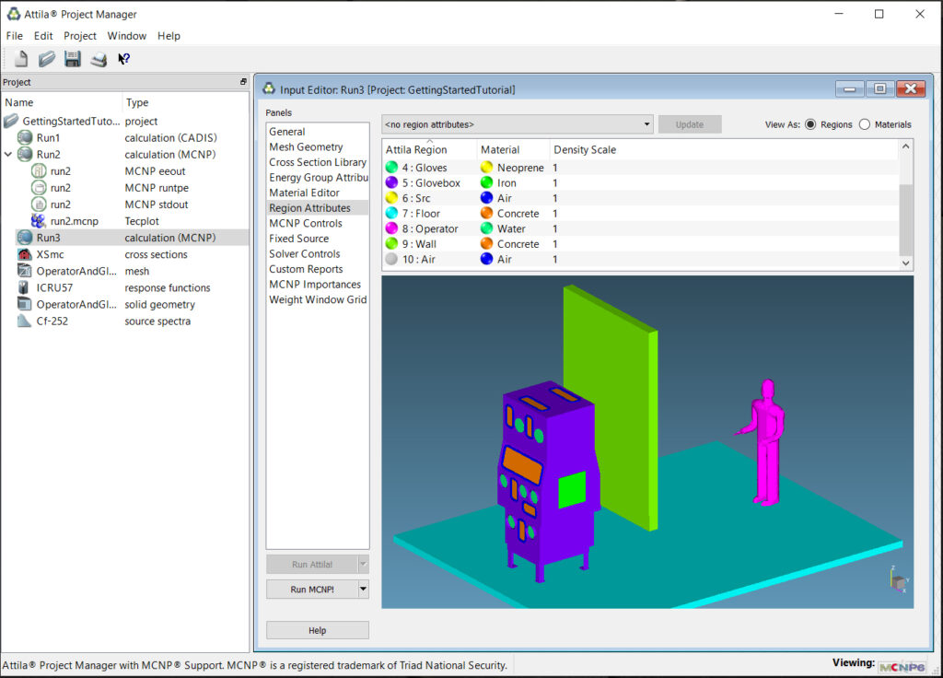Click the Save toolbar icon
943x678 pixels.
(x=73, y=58)
